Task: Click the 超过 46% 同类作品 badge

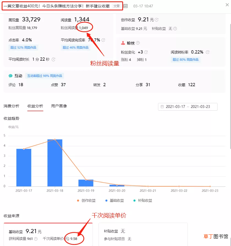Action: [75, 47]
